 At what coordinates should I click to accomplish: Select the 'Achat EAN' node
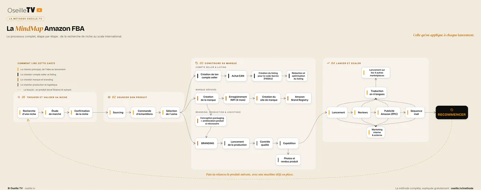coord(236,76)
